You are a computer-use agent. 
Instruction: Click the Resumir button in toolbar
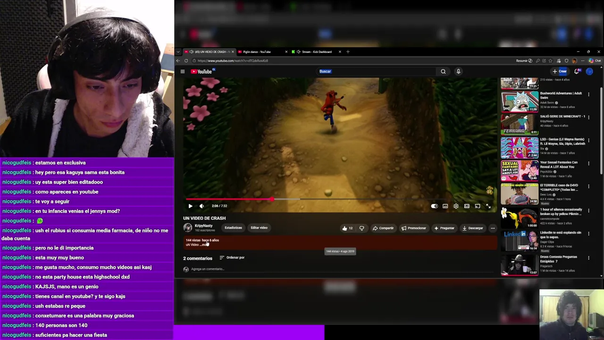point(524,60)
